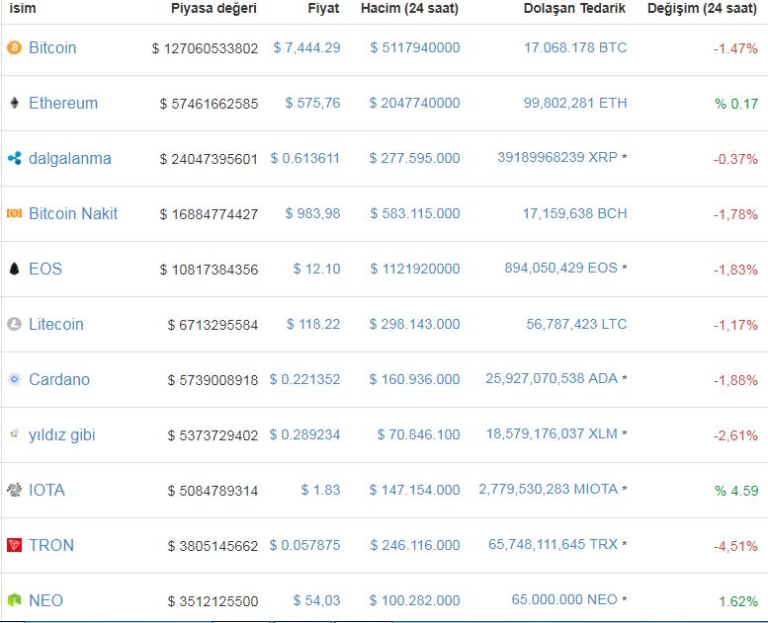Select NEO change value 1.62%

click(x=738, y=601)
